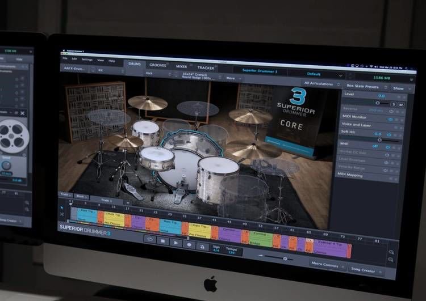Open the Track menu above the timeline
Viewport: 426px width, 301px height.
click(66, 194)
